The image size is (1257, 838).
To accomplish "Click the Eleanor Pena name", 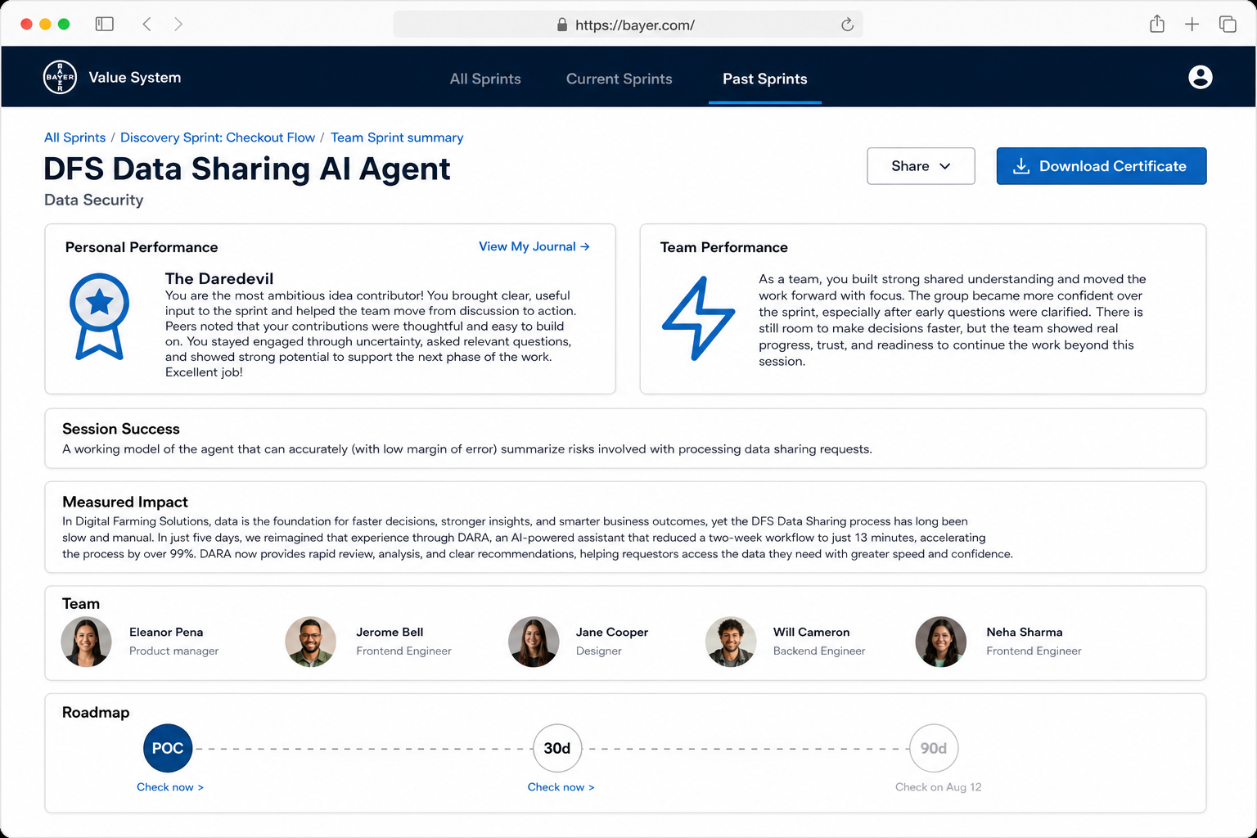I will click(x=166, y=632).
